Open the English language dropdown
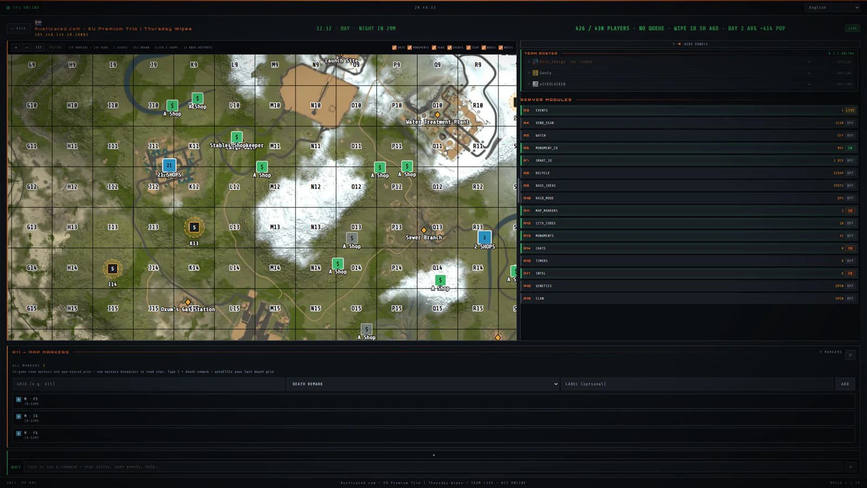The image size is (867, 488). coord(832,8)
